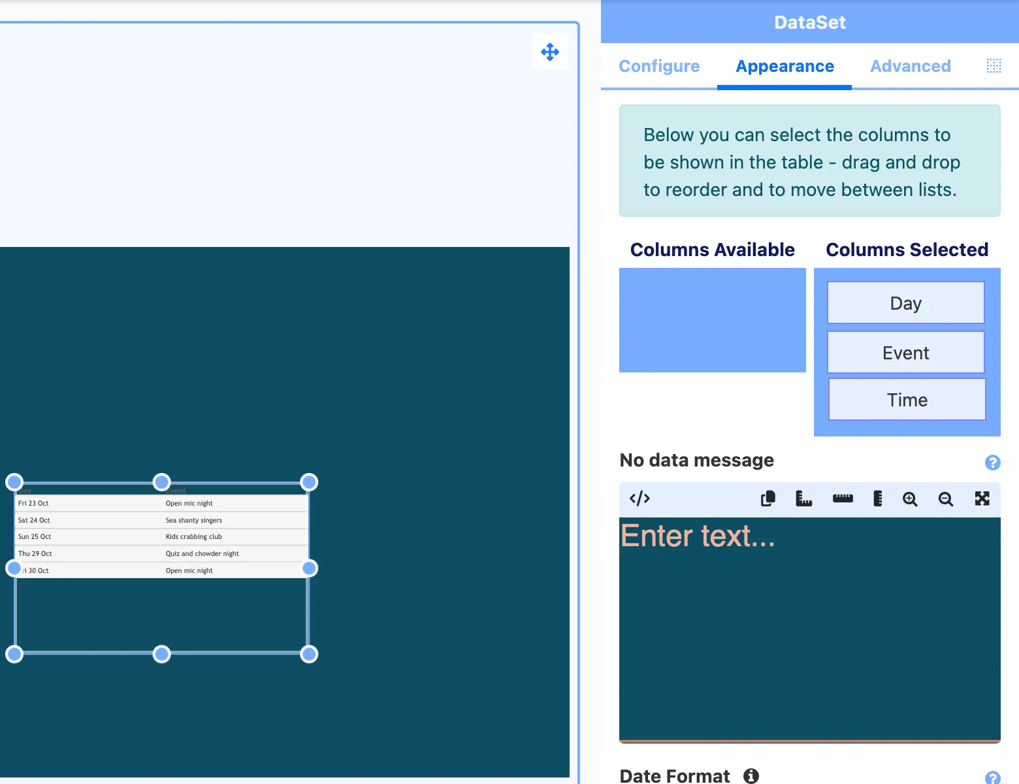Click the top-center resize handle of the table widget
The height and width of the screenshot is (784, 1019).
point(161,482)
